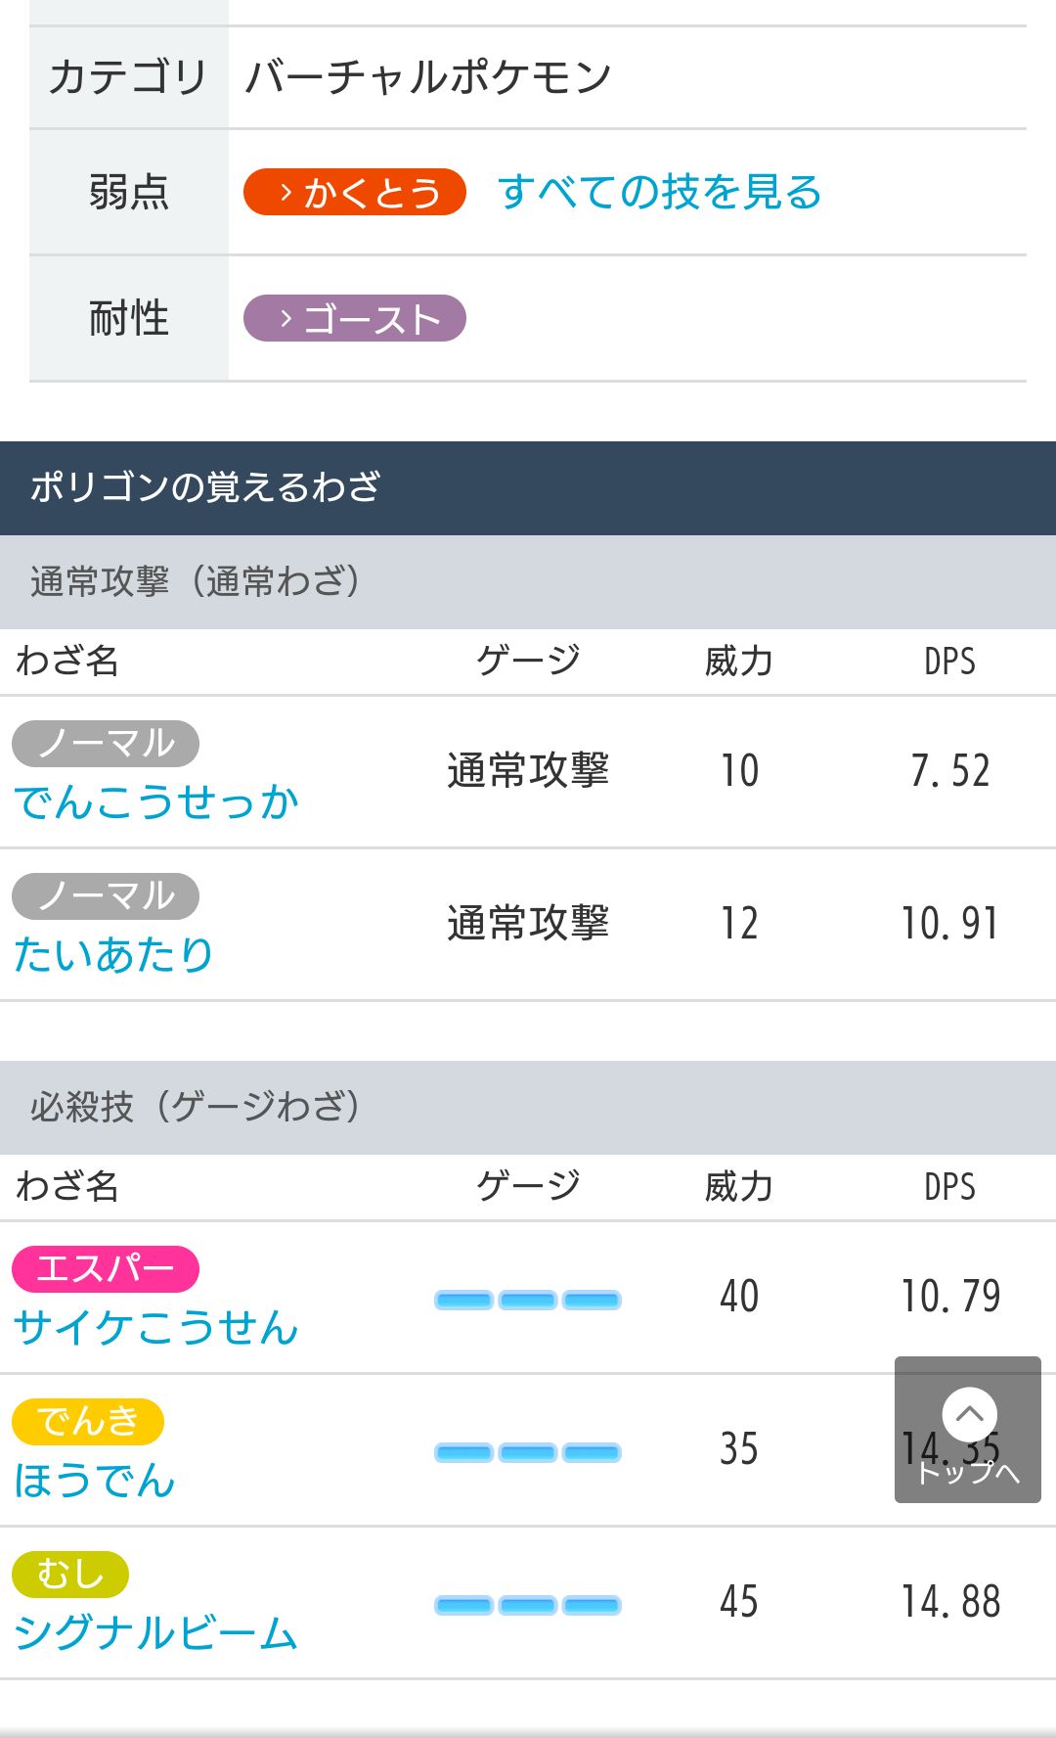
Task: Open the サイケこうせん move page
Action: pyautogui.click(x=156, y=1328)
